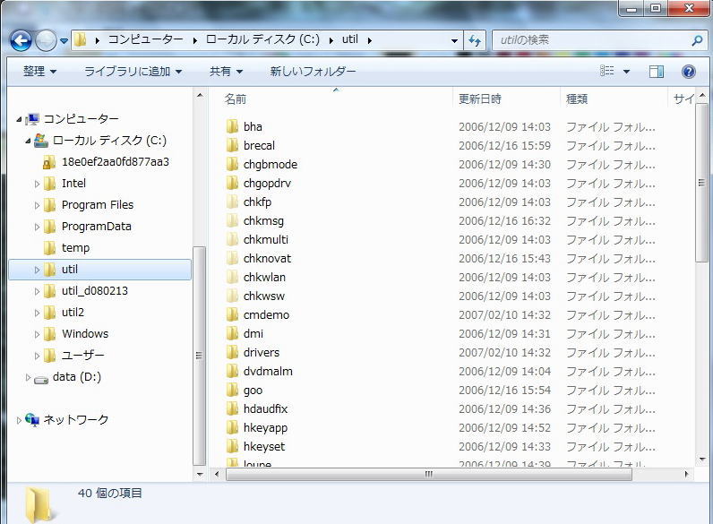The image size is (713, 524).
Task: Click the file list vertical scrollbar thumb
Action: coord(701,183)
